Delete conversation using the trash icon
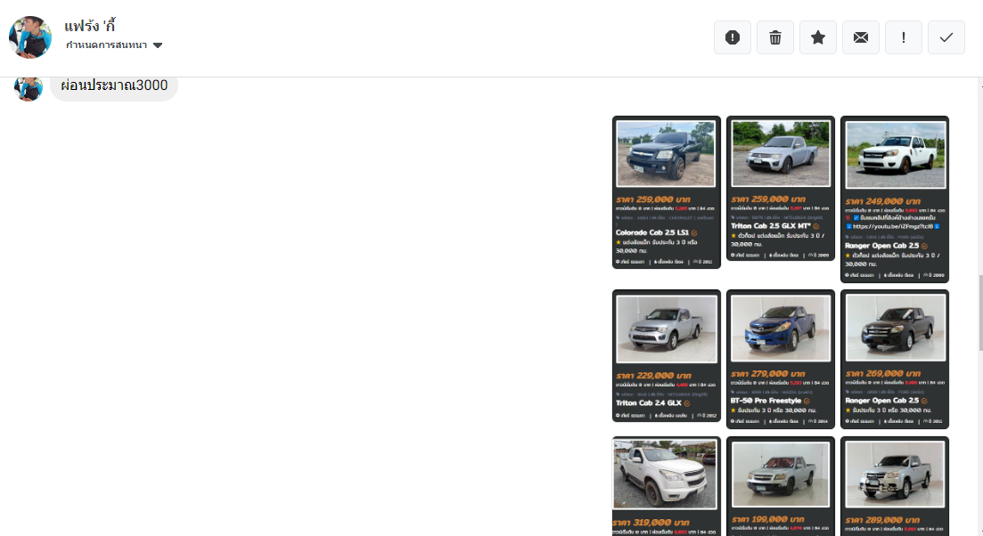The height and width of the screenshot is (536, 983). 774,37
